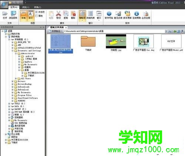Select the 暴风影视库 tree item
185x156 pixels.
point(20,126)
